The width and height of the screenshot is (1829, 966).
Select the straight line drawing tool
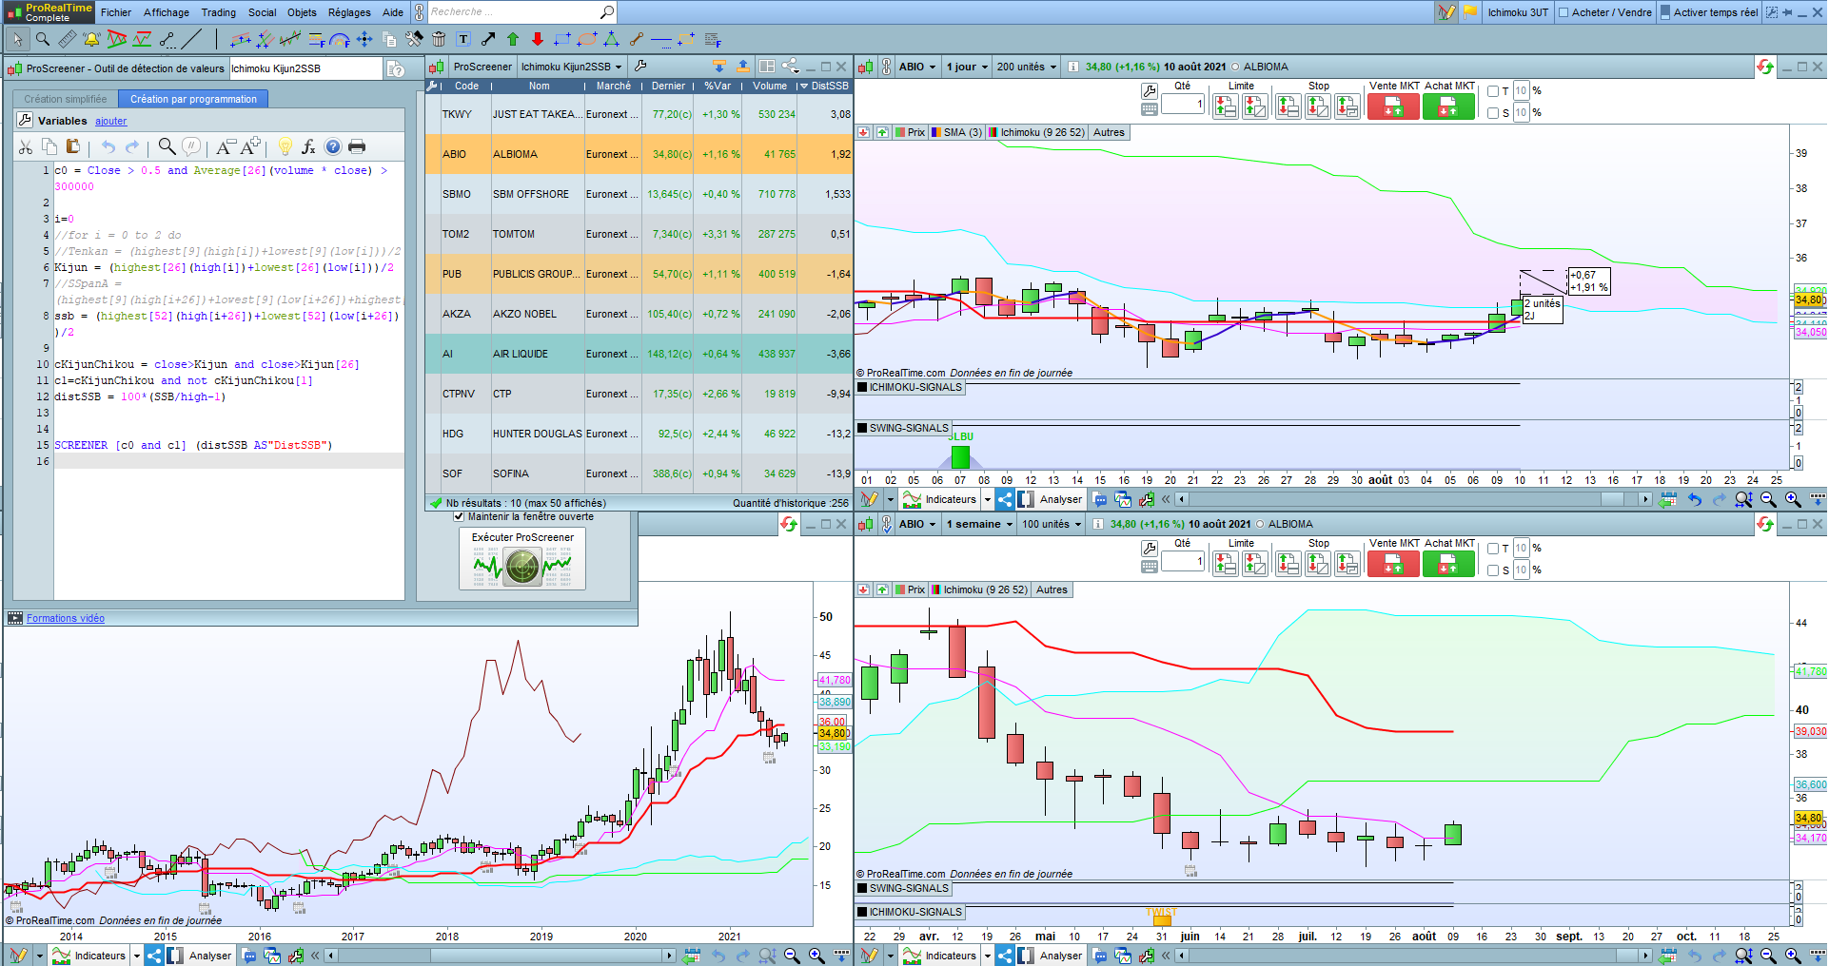(191, 39)
